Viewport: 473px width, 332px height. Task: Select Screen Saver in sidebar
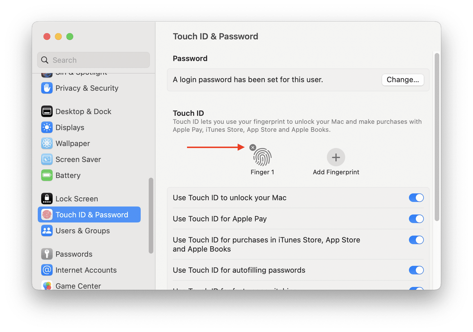89,159
